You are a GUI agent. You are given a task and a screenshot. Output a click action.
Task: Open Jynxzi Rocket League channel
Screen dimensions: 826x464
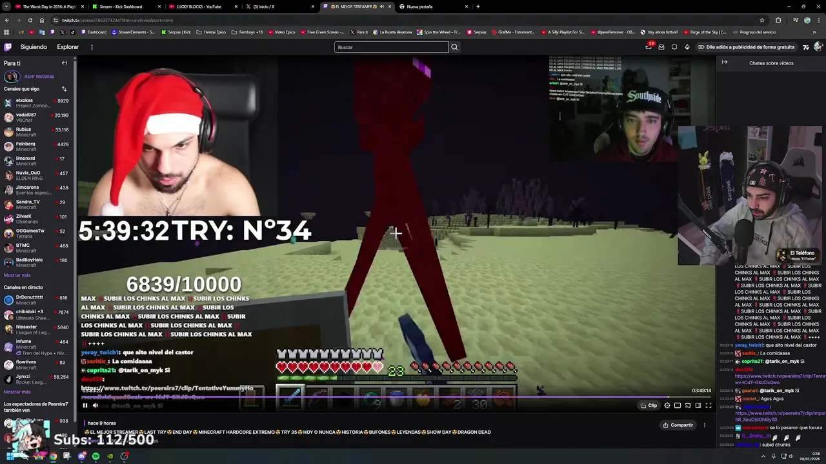(37, 379)
